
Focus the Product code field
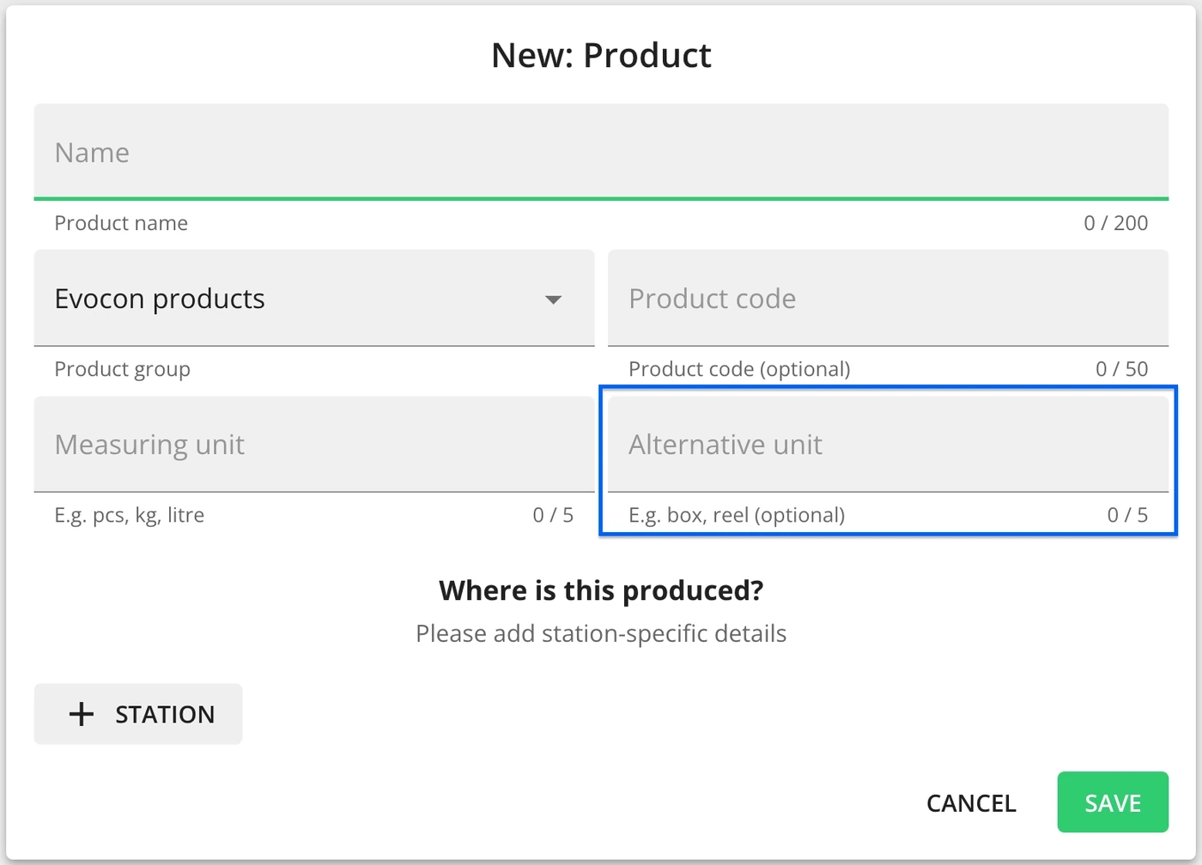[888, 298]
